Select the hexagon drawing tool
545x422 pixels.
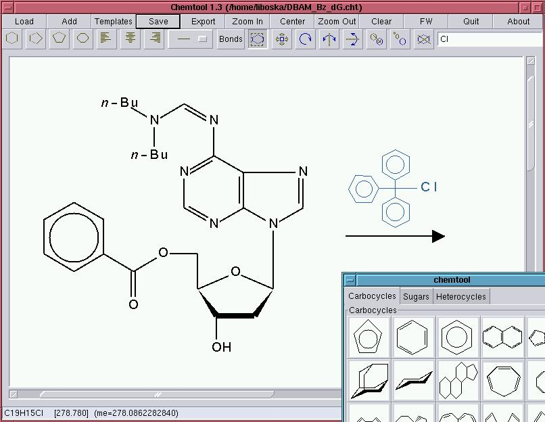point(11,39)
